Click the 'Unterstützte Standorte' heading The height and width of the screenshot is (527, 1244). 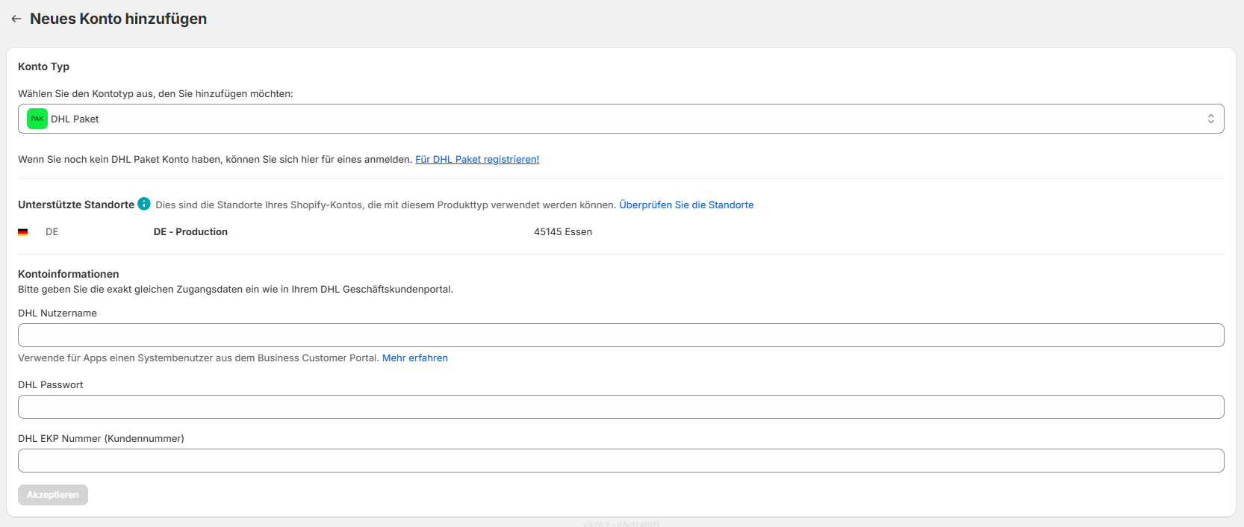pos(76,205)
